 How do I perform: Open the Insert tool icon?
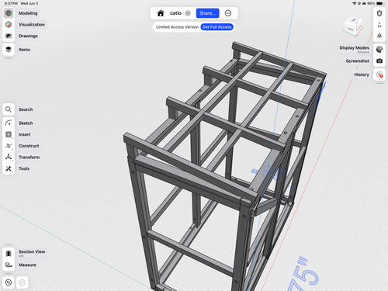tap(9, 134)
